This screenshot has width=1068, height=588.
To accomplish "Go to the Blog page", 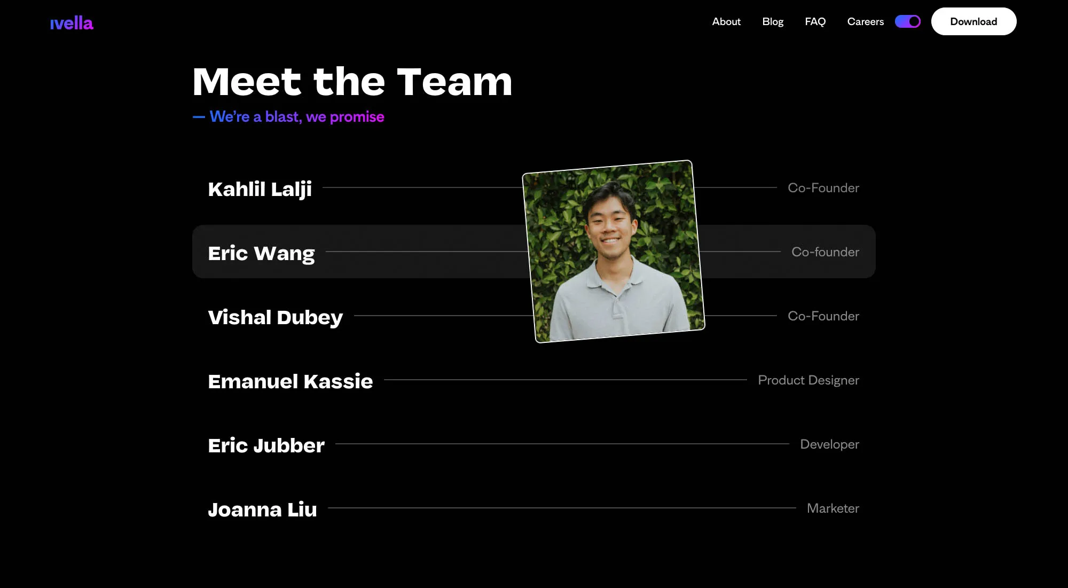I will coord(773,21).
